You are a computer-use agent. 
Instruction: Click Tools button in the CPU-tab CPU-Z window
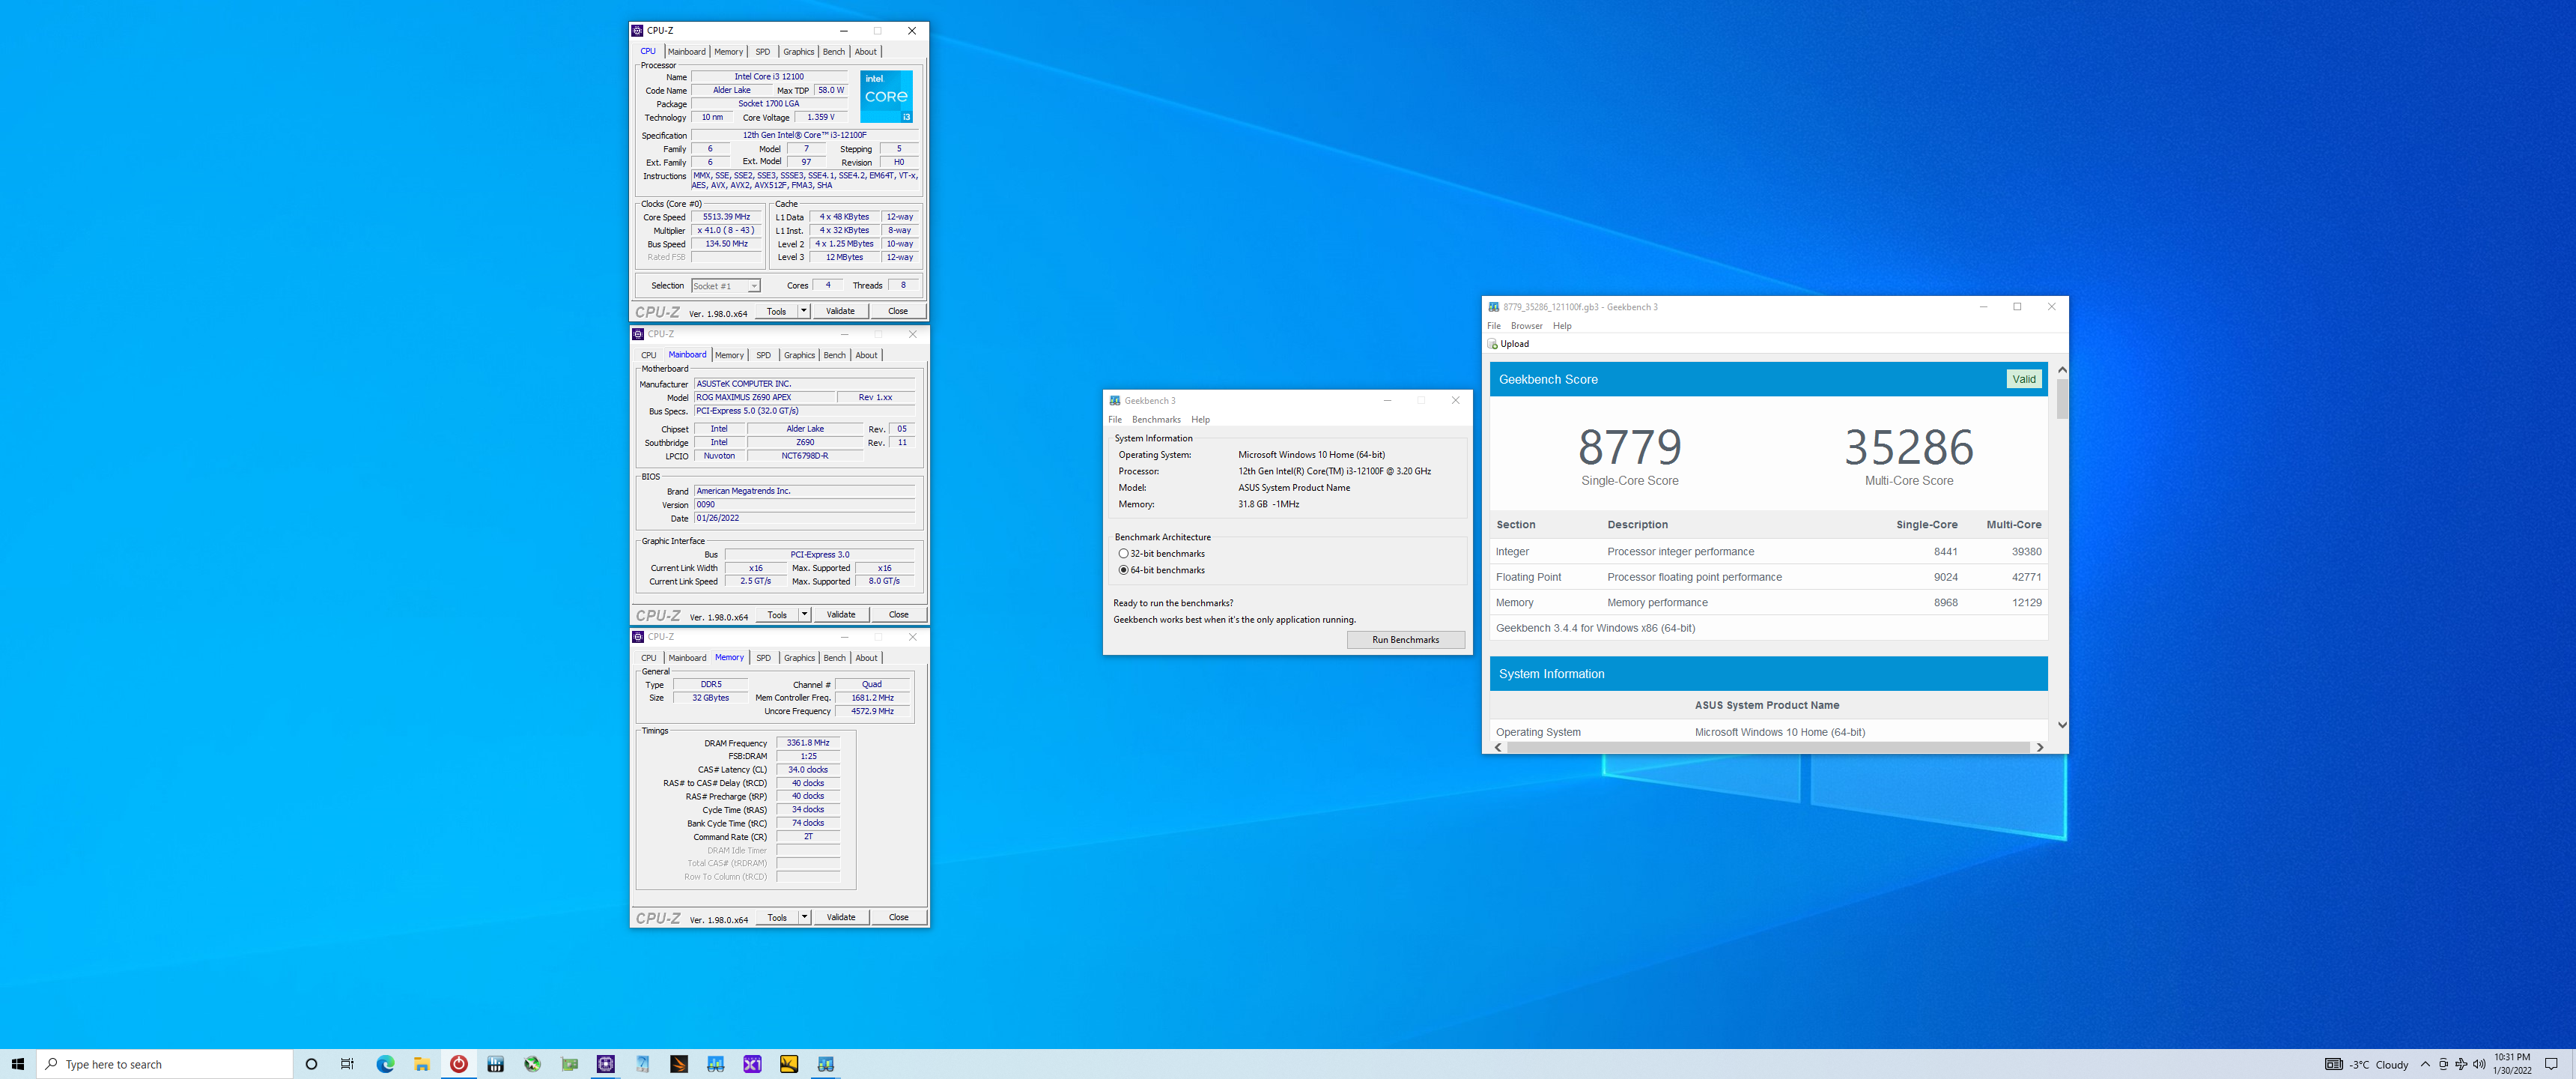point(777,311)
